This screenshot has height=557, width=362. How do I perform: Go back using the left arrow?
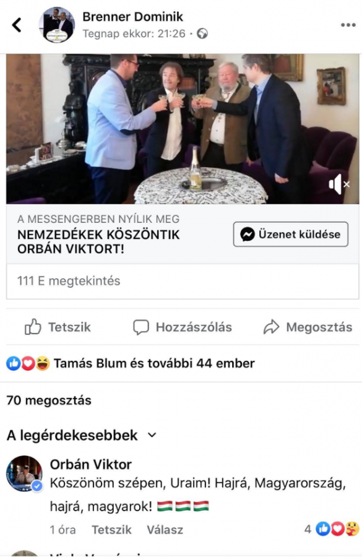pos(17,25)
